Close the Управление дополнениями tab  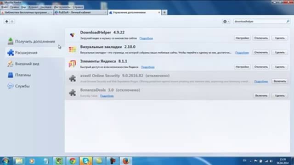(x=159, y=12)
